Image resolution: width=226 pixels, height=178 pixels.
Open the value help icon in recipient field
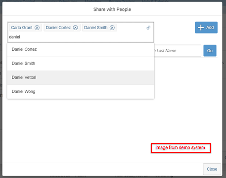coord(148,28)
